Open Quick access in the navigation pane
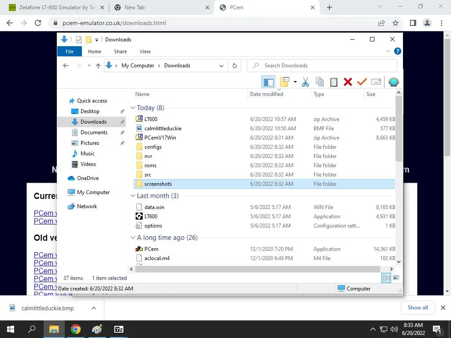Screen dimensions: 451x338 coord(92,101)
